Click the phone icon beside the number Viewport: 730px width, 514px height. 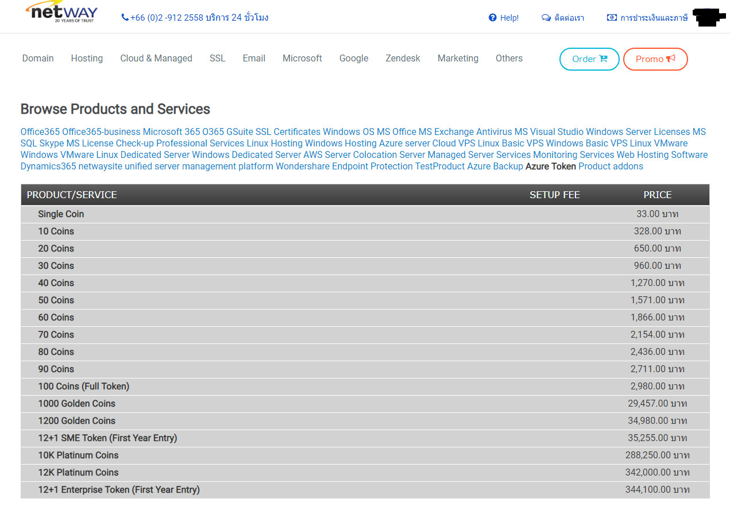pyautogui.click(x=125, y=18)
